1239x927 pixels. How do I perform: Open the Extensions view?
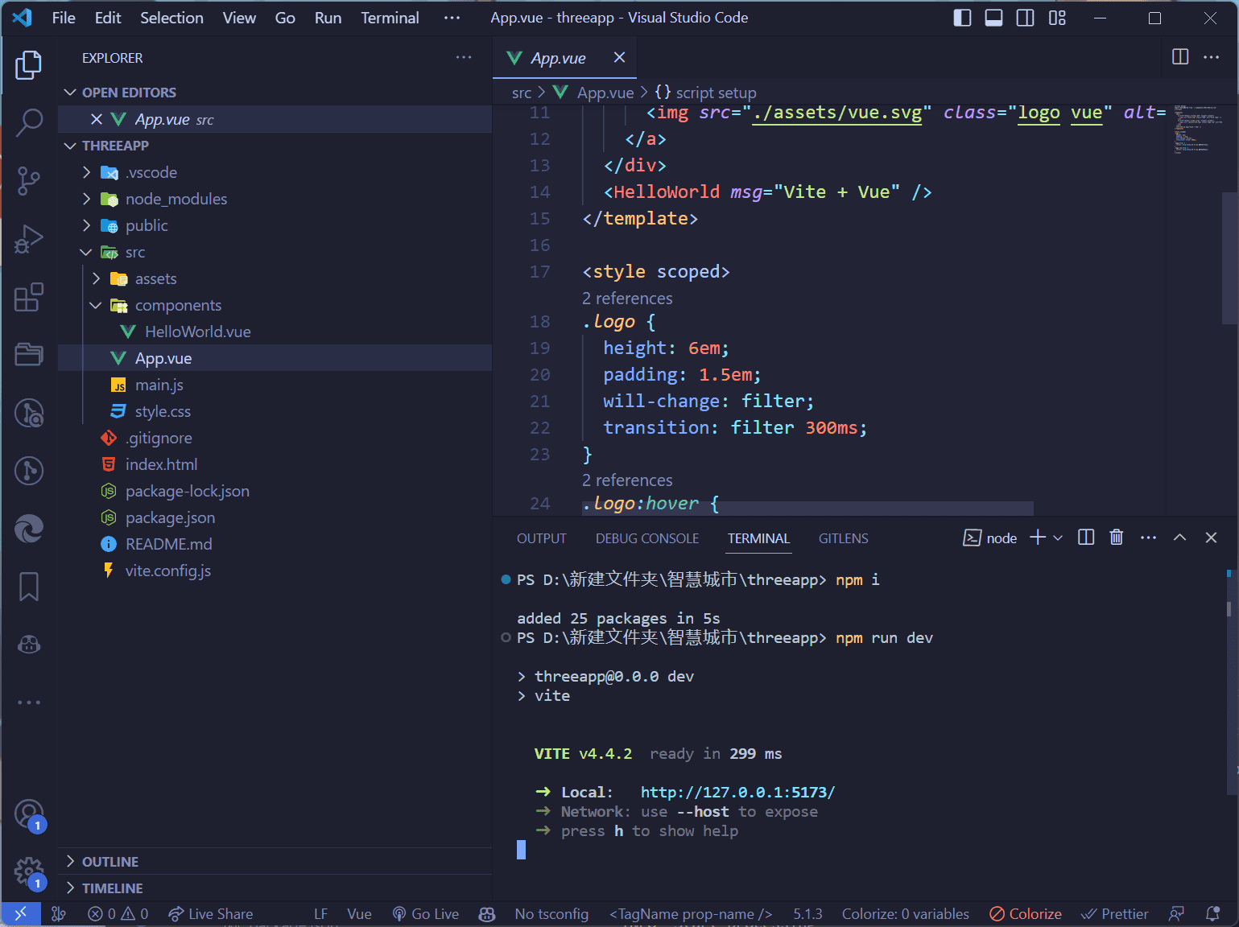[x=29, y=297]
